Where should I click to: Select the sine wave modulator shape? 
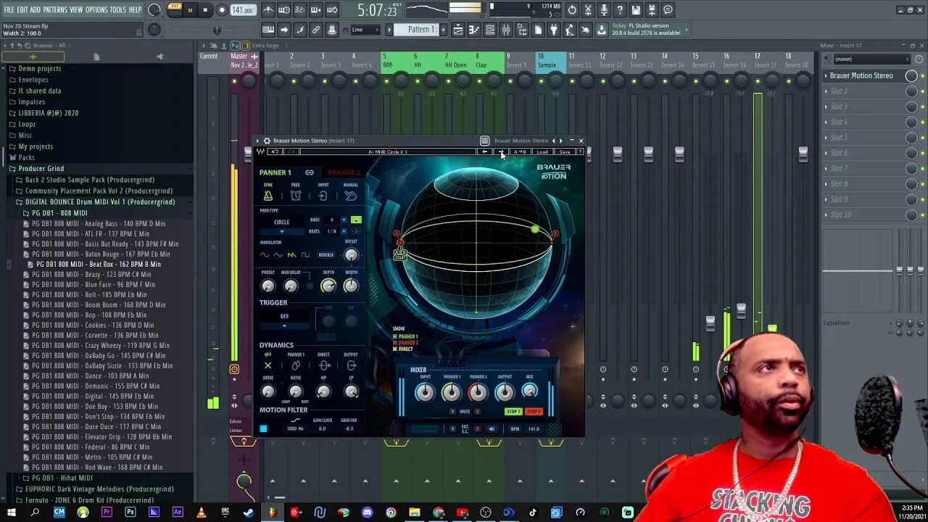264,255
